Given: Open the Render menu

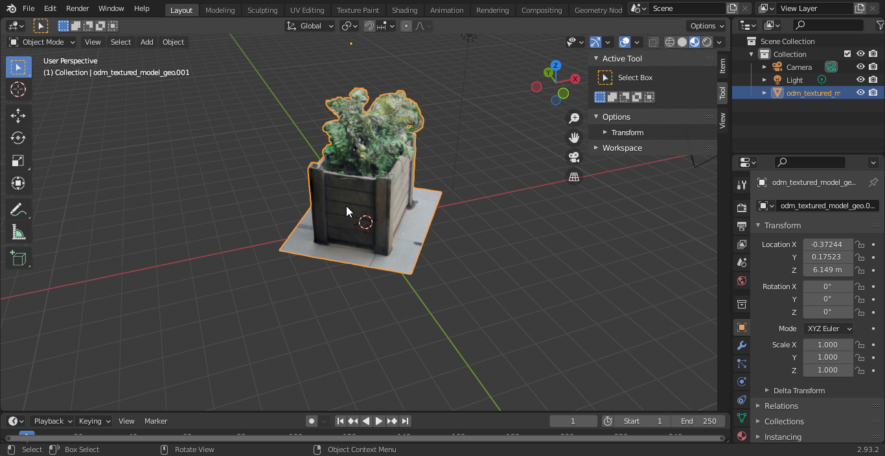Looking at the screenshot, I should [x=78, y=8].
